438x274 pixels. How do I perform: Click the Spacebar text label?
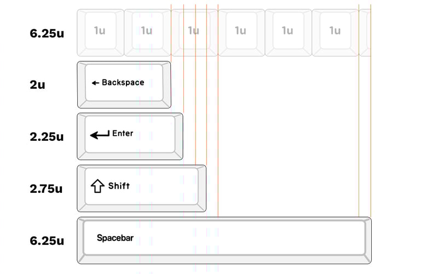[115, 238]
